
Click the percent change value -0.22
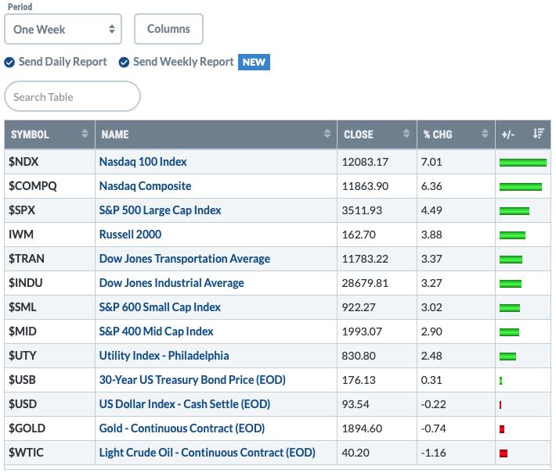[x=433, y=404]
